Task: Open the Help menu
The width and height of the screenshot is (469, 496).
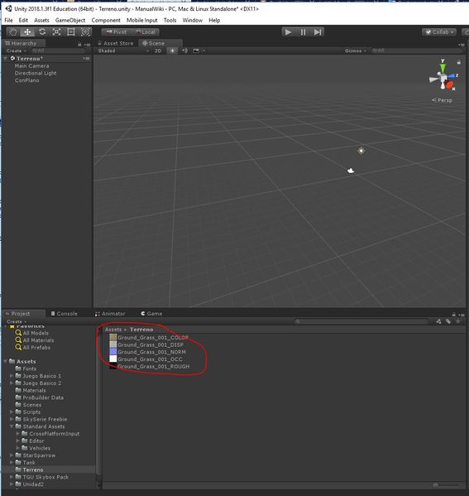Action: 214,20
